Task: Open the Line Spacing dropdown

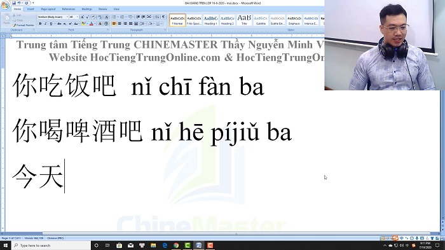Action: [143, 24]
